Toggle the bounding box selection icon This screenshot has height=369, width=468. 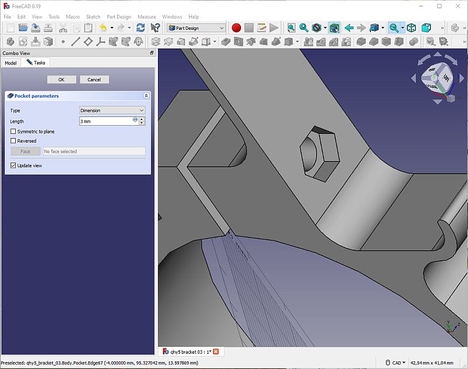334,28
